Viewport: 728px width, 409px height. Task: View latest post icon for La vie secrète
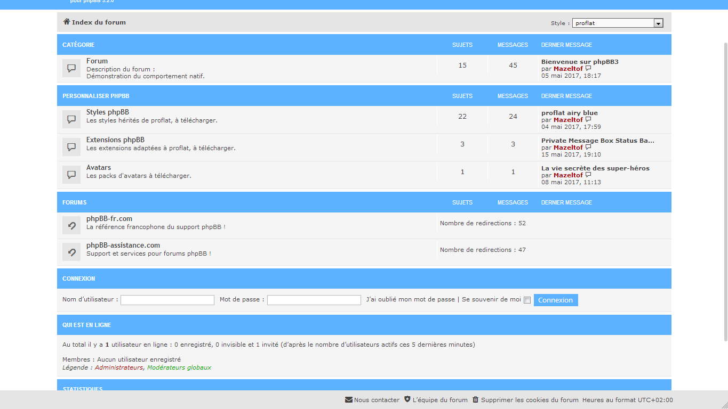pyautogui.click(x=588, y=175)
